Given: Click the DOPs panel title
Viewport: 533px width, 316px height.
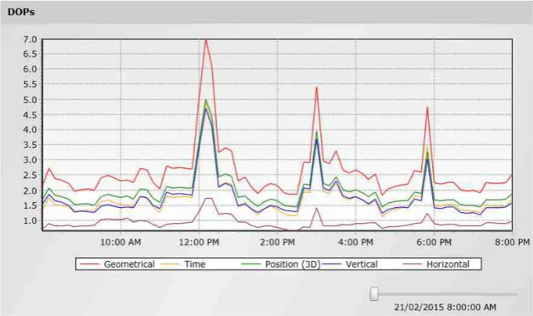Looking at the screenshot, I should [x=21, y=12].
